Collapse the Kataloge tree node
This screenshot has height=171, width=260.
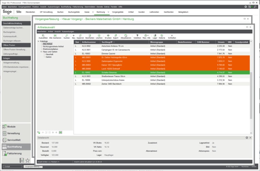[38, 42]
